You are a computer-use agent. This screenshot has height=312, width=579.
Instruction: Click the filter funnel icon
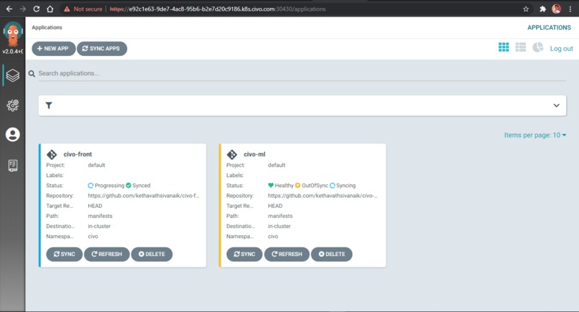pos(49,106)
